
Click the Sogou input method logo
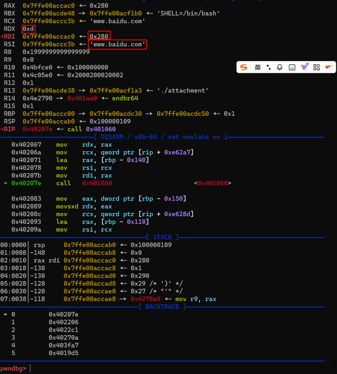[244, 67]
